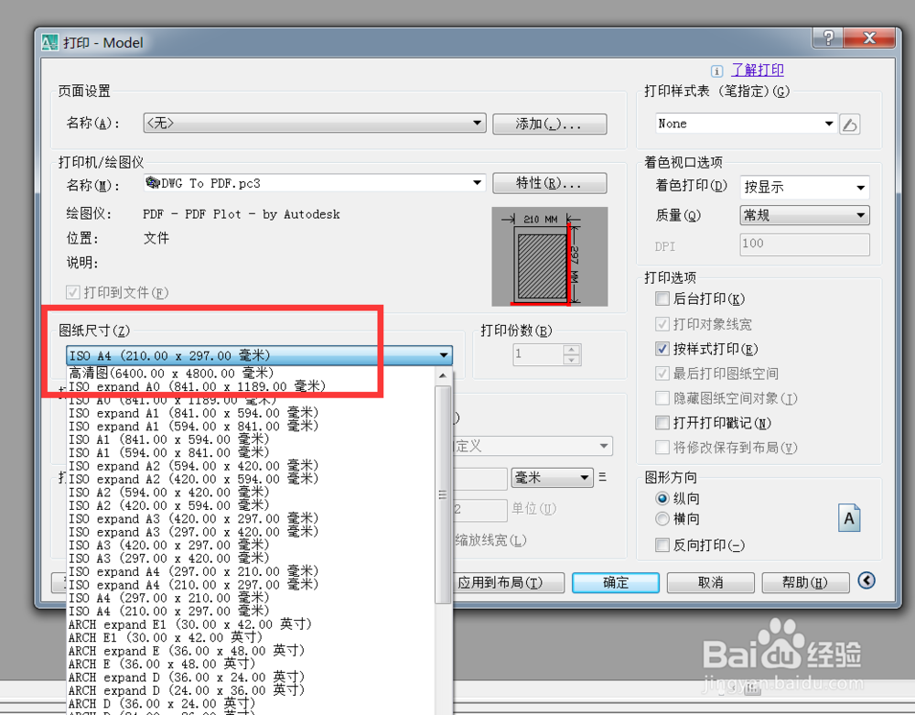Click the paper preview thumbnail 210 MM
This screenshot has height=715, width=915.
tap(549, 257)
